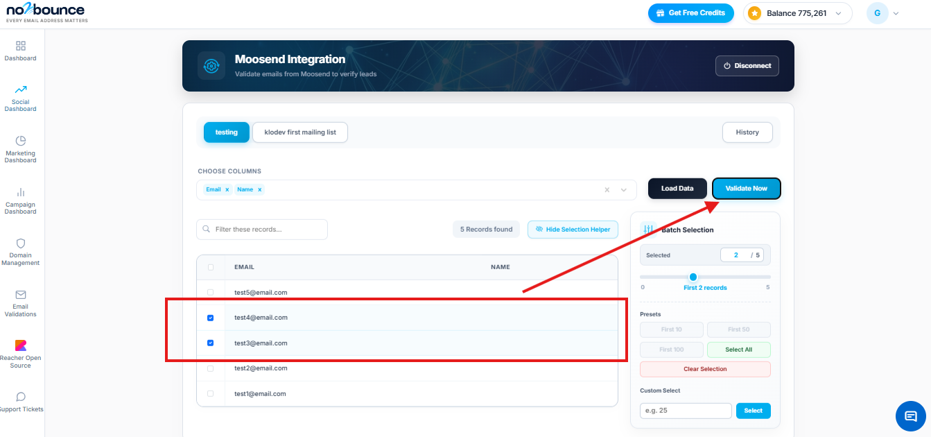The height and width of the screenshot is (437, 931).
Task: Clear all chosen columns with the X
Action: (607, 190)
